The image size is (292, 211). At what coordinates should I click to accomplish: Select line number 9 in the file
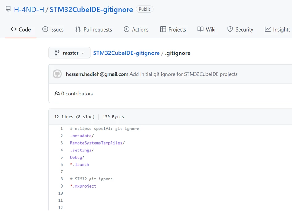[61, 186]
